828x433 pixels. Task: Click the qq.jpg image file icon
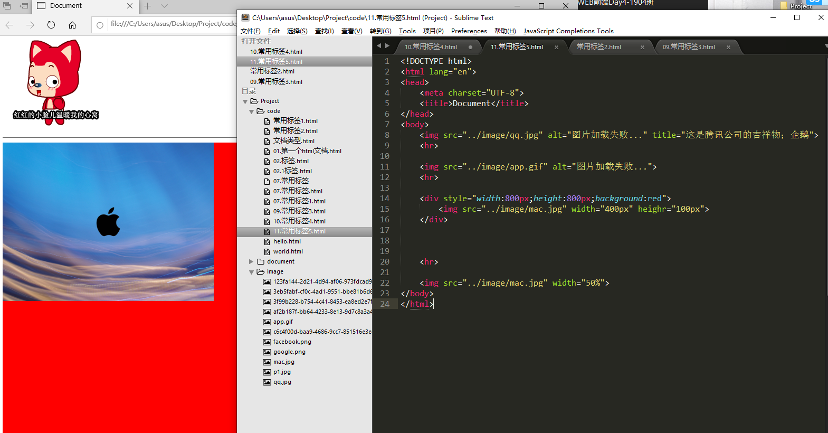[x=267, y=382]
